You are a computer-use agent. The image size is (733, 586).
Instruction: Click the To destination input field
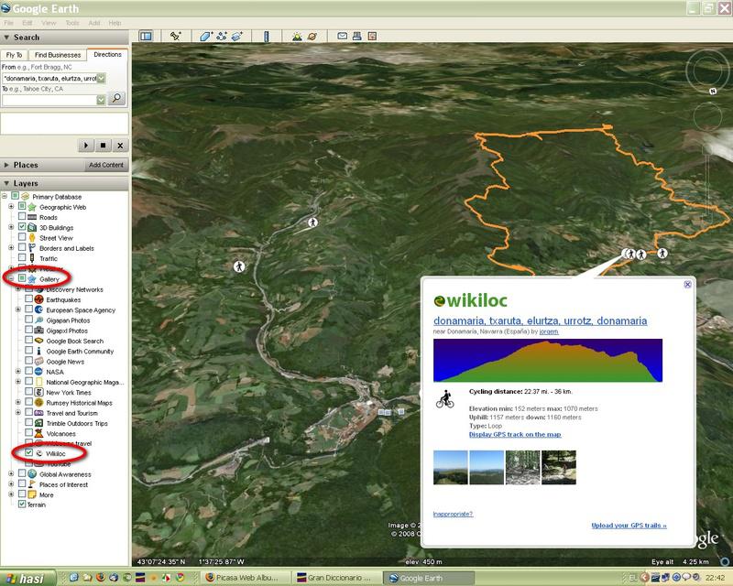point(49,100)
